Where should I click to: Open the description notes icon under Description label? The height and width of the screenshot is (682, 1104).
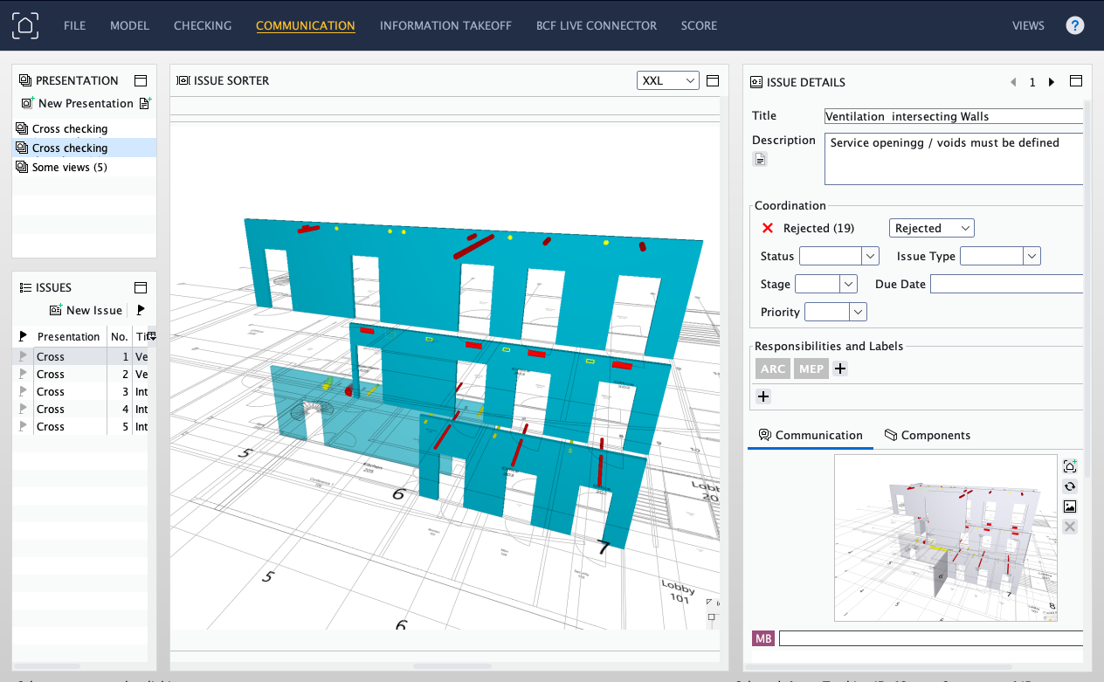[x=760, y=159]
